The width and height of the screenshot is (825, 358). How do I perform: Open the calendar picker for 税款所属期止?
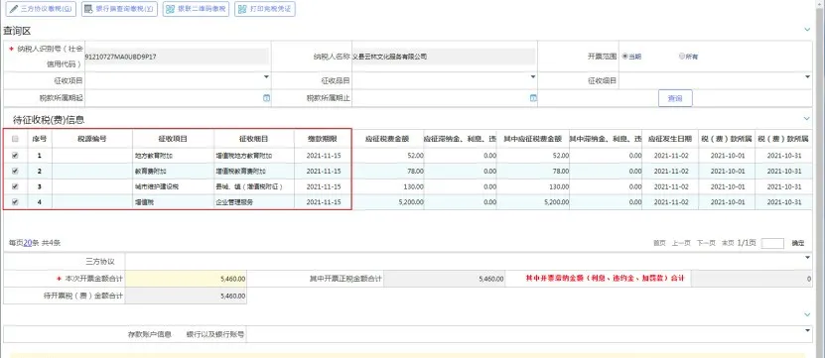tap(533, 98)
